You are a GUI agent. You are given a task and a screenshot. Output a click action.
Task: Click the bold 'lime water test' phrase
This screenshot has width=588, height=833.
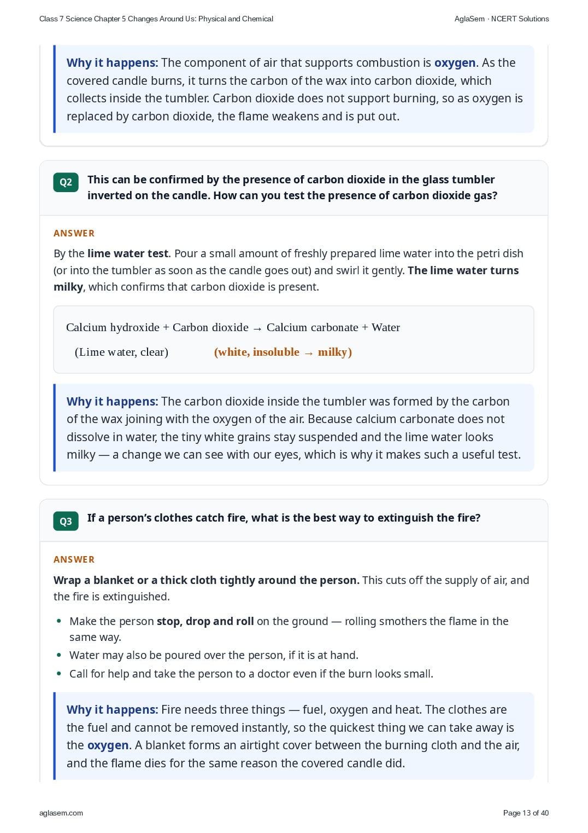[x=128, y=253]
